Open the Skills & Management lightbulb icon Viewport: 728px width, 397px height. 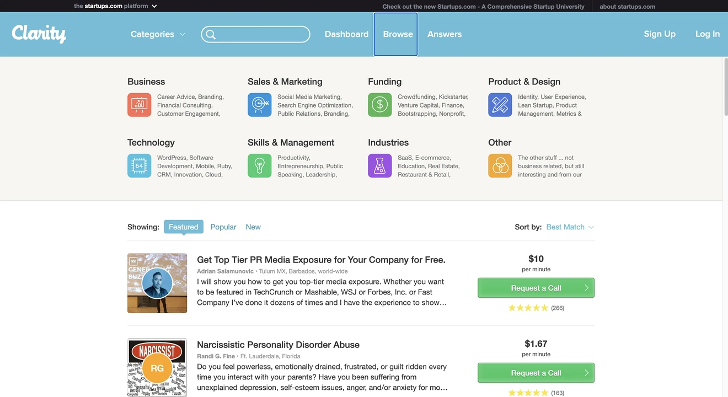click(x=259, y=165)
